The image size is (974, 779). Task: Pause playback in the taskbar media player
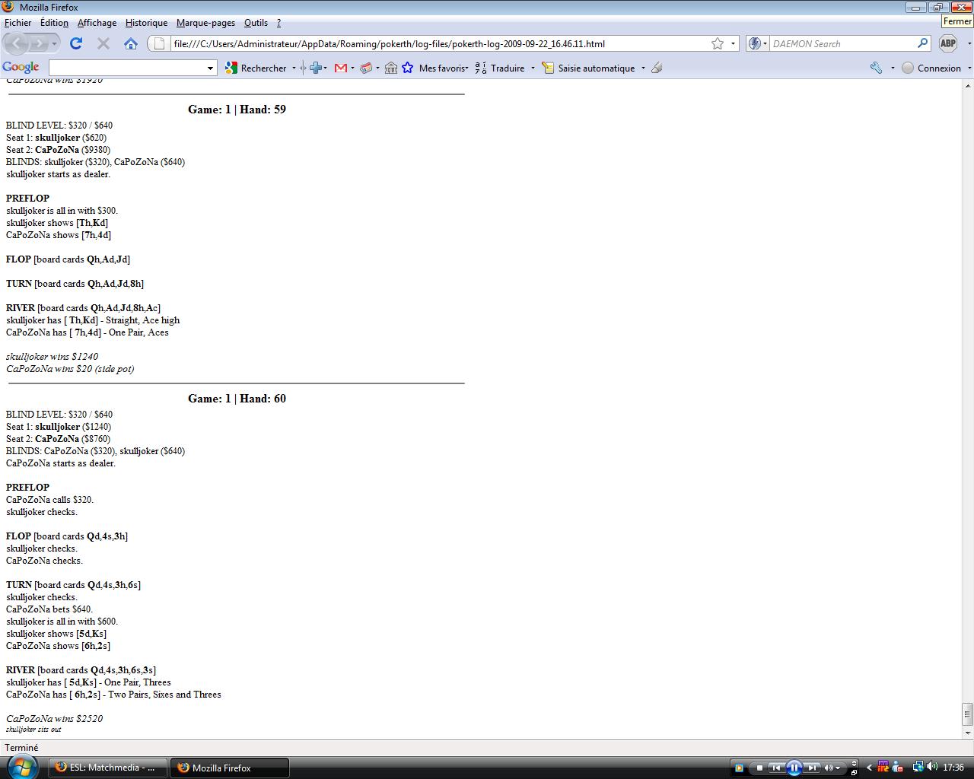click(794, 768)
